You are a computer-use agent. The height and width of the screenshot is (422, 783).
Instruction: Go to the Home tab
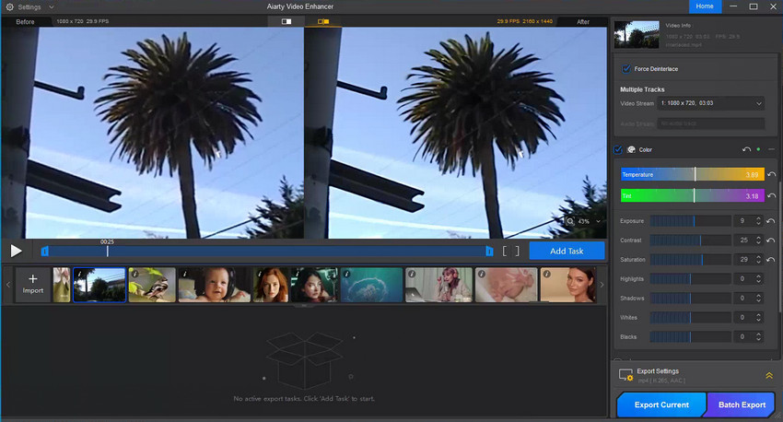705,6
